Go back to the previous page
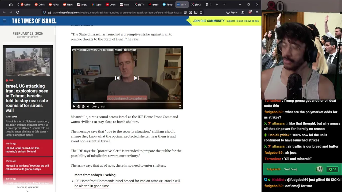Image resolution: width=342 pixels, height=192 pixels. [4, 12]
